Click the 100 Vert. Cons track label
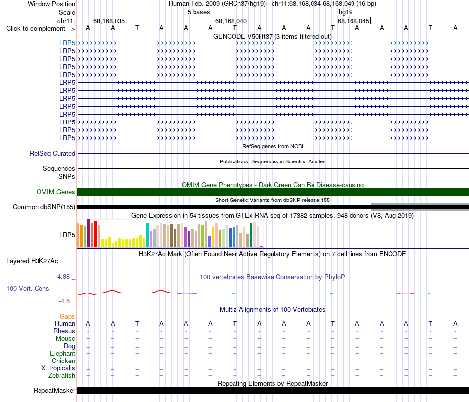This screenshot has height=402, width=469. click(28, 288)
